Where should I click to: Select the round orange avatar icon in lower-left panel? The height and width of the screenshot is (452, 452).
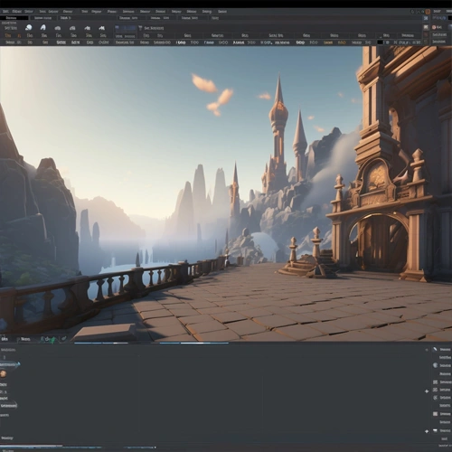pos(4,374)
